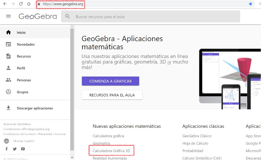
Task: Click the Grupos circle icon
Action: tap(9, 92)
